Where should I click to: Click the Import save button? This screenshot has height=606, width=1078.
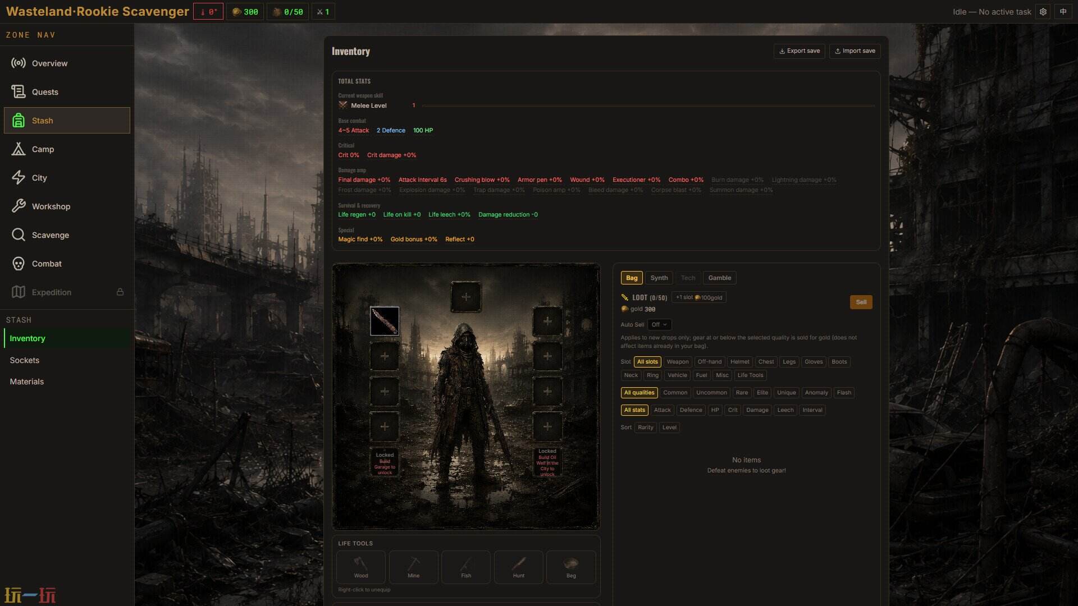coord(855,51)
